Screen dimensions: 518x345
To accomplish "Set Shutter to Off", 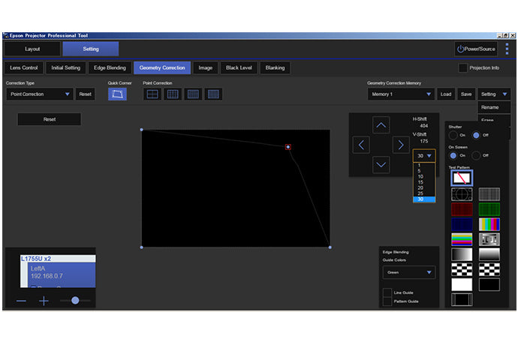I will (476, 135).
